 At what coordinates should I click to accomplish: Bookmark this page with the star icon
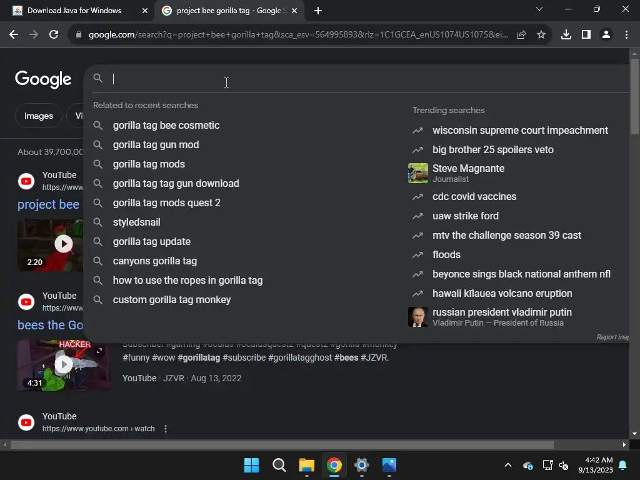pyautogui.click(x=541, y=35)
